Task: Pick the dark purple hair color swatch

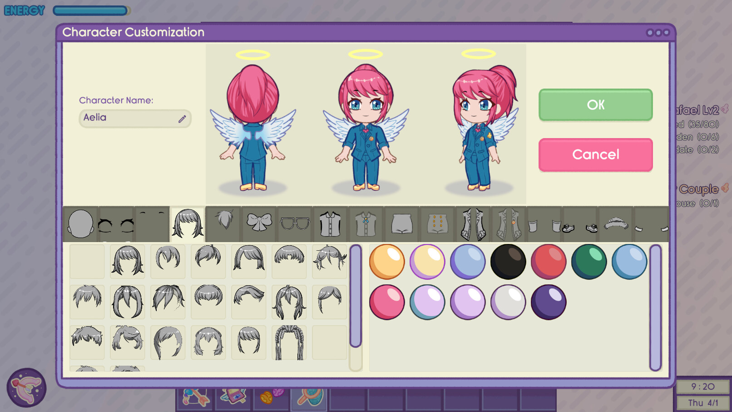Action: point(548,302)
